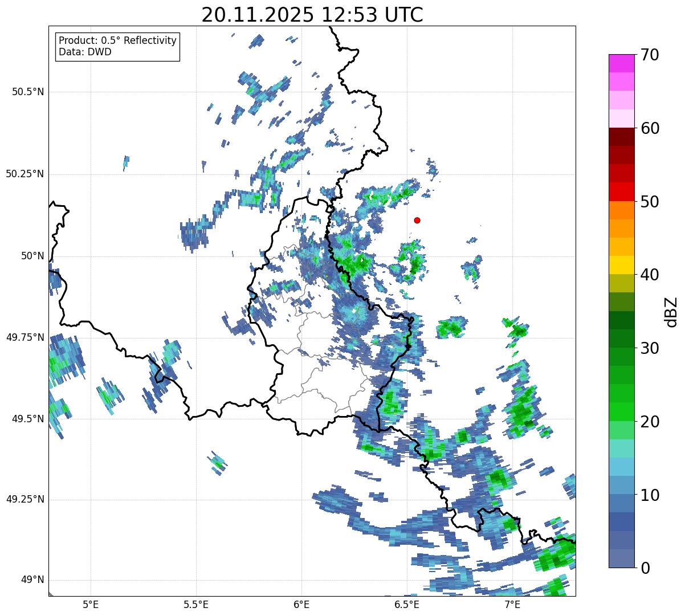
Task: Click the title "20.11.2025 12:53 UTC"
Action: (x=312, y=15)
